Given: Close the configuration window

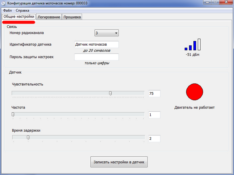Looking at the screenshot, I should (x=226, y=2).
